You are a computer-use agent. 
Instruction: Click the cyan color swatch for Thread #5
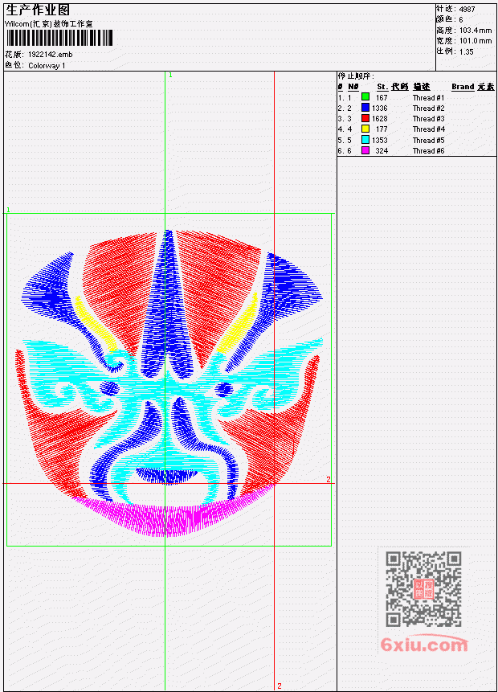[365, 140]
